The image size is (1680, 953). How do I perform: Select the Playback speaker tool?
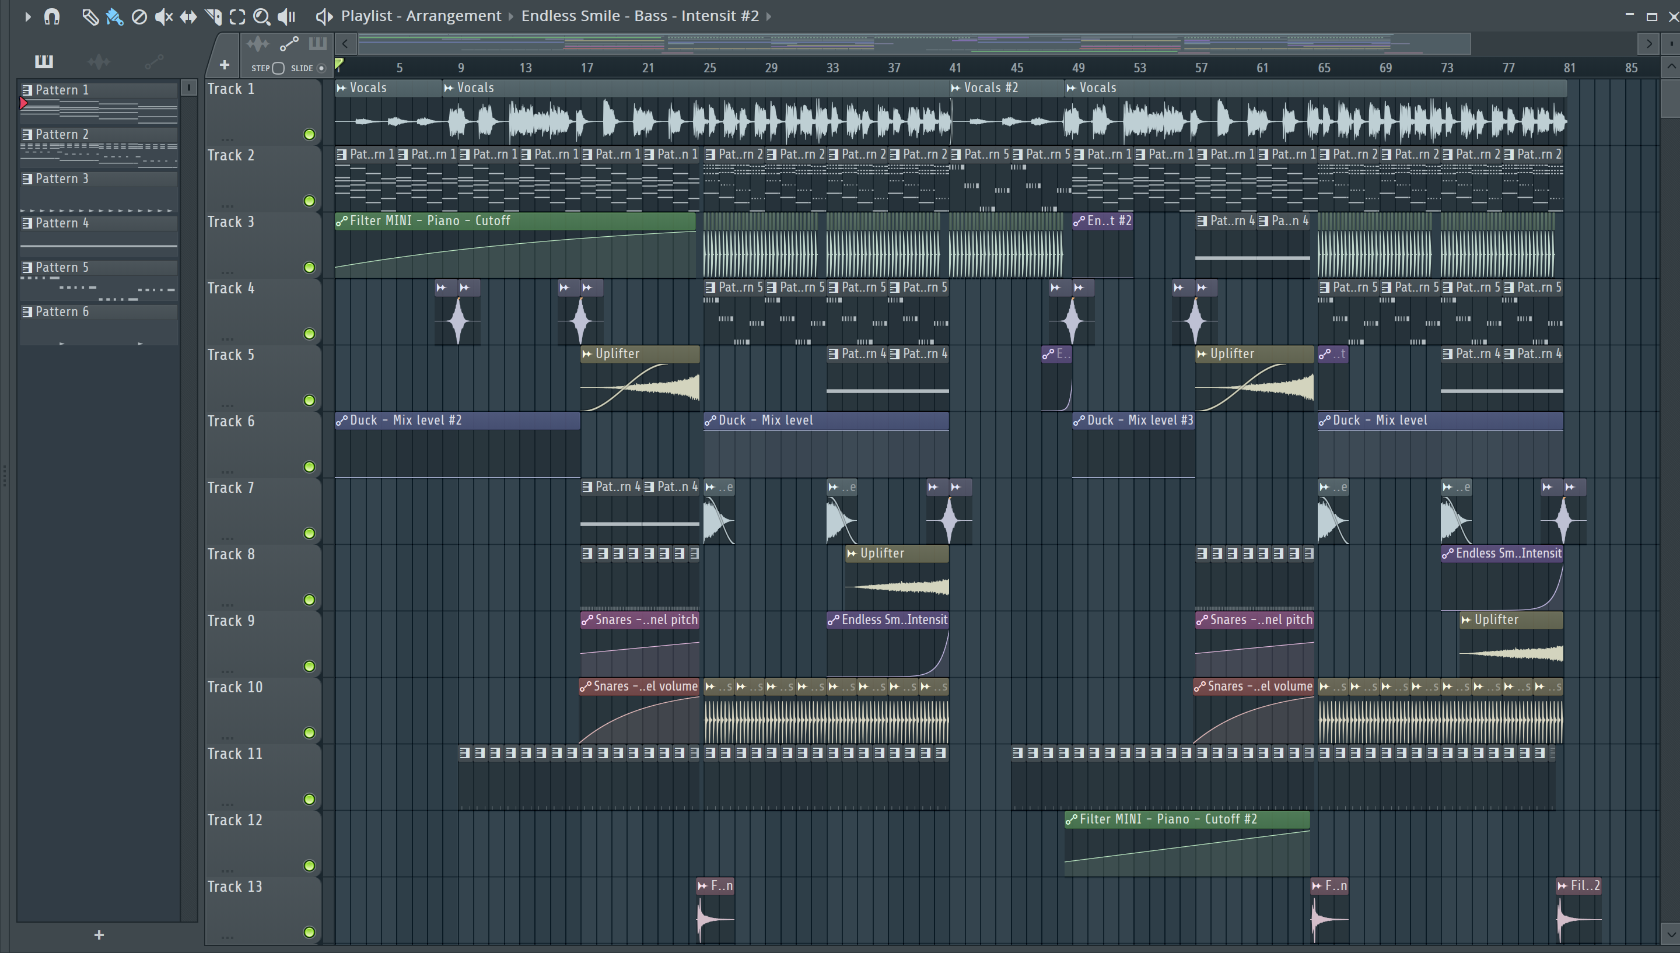point(286,16)
